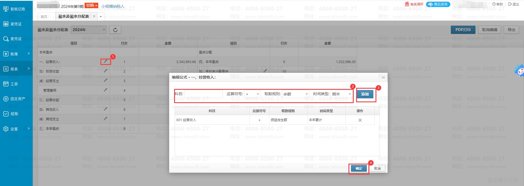This screenshot has height=186, width=524.
Task: Click the PDF打印 button
Action: click(463, 30)
